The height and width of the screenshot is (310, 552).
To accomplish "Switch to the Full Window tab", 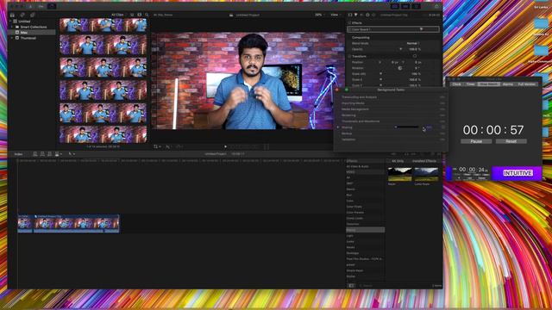I will (x=527, y=84).
